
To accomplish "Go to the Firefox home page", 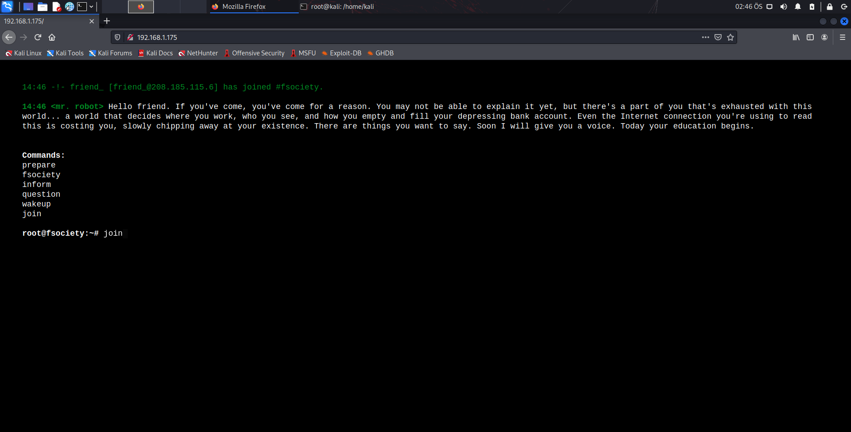I will [52, 37].
